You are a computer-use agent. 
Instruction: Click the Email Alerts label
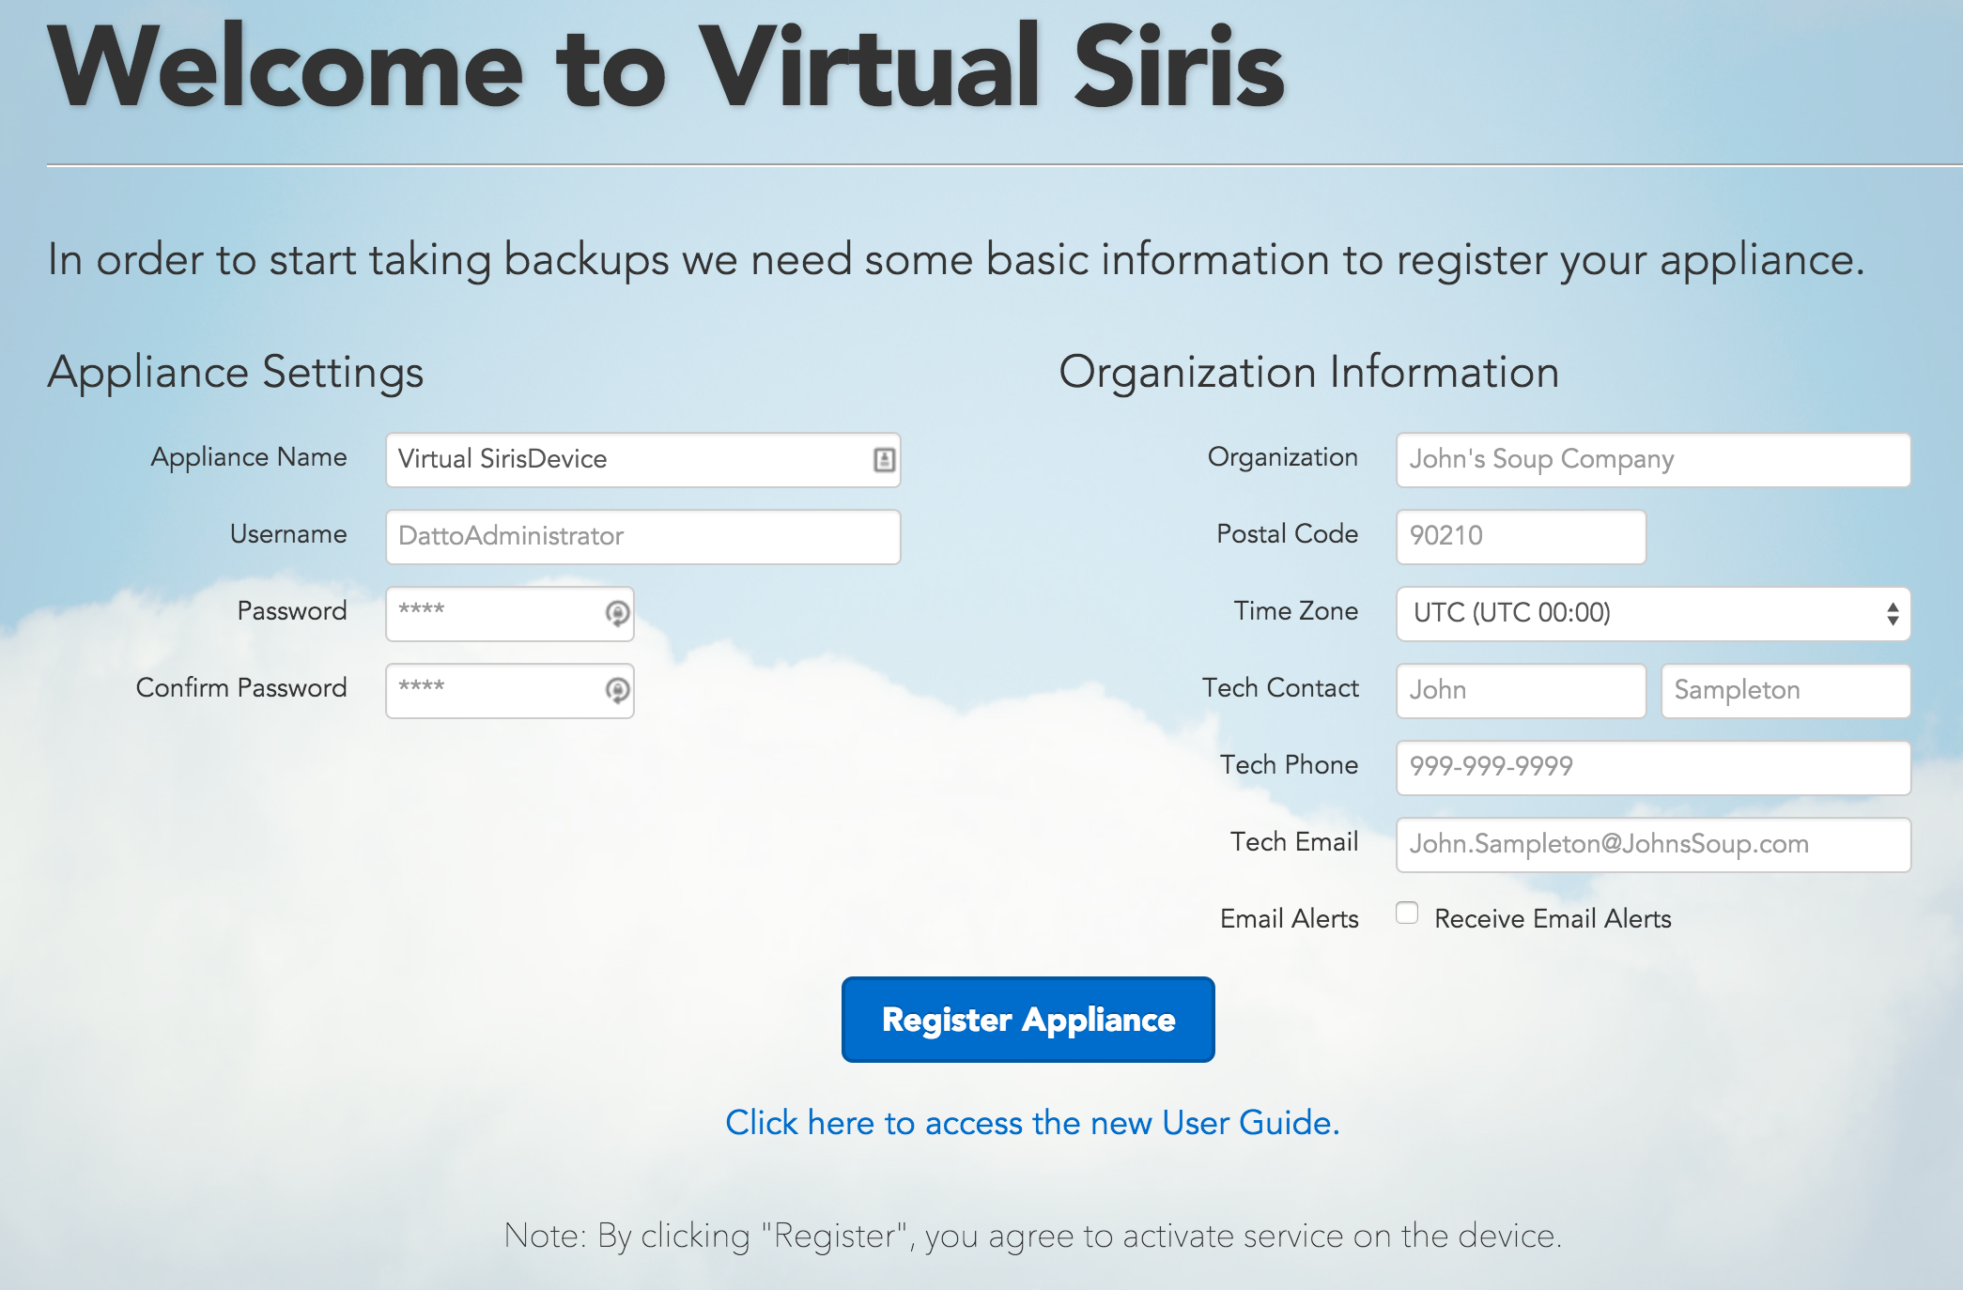point(1290,918)
